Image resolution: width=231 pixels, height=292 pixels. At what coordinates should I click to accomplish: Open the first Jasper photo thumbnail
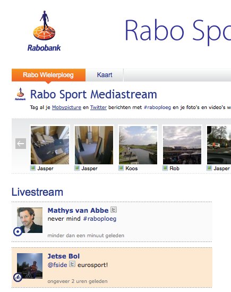[50, 145]
